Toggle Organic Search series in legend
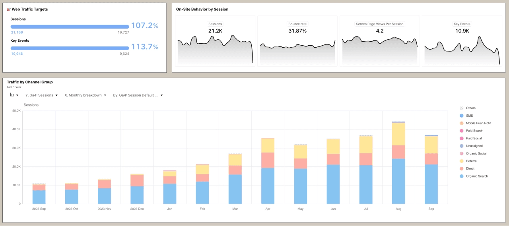 (476, 176)
